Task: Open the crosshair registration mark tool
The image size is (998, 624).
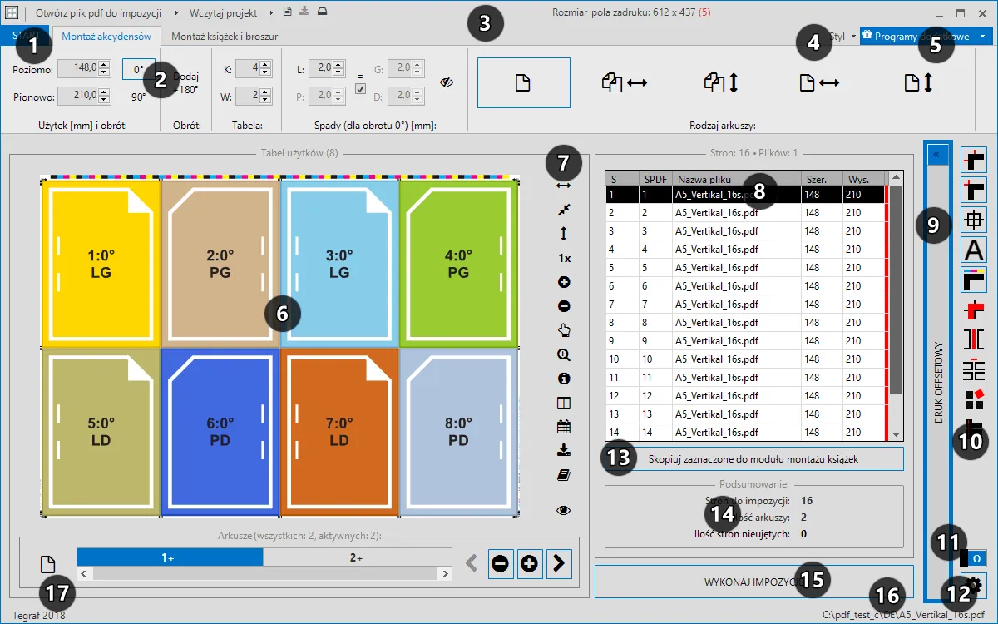Action: 974,220
